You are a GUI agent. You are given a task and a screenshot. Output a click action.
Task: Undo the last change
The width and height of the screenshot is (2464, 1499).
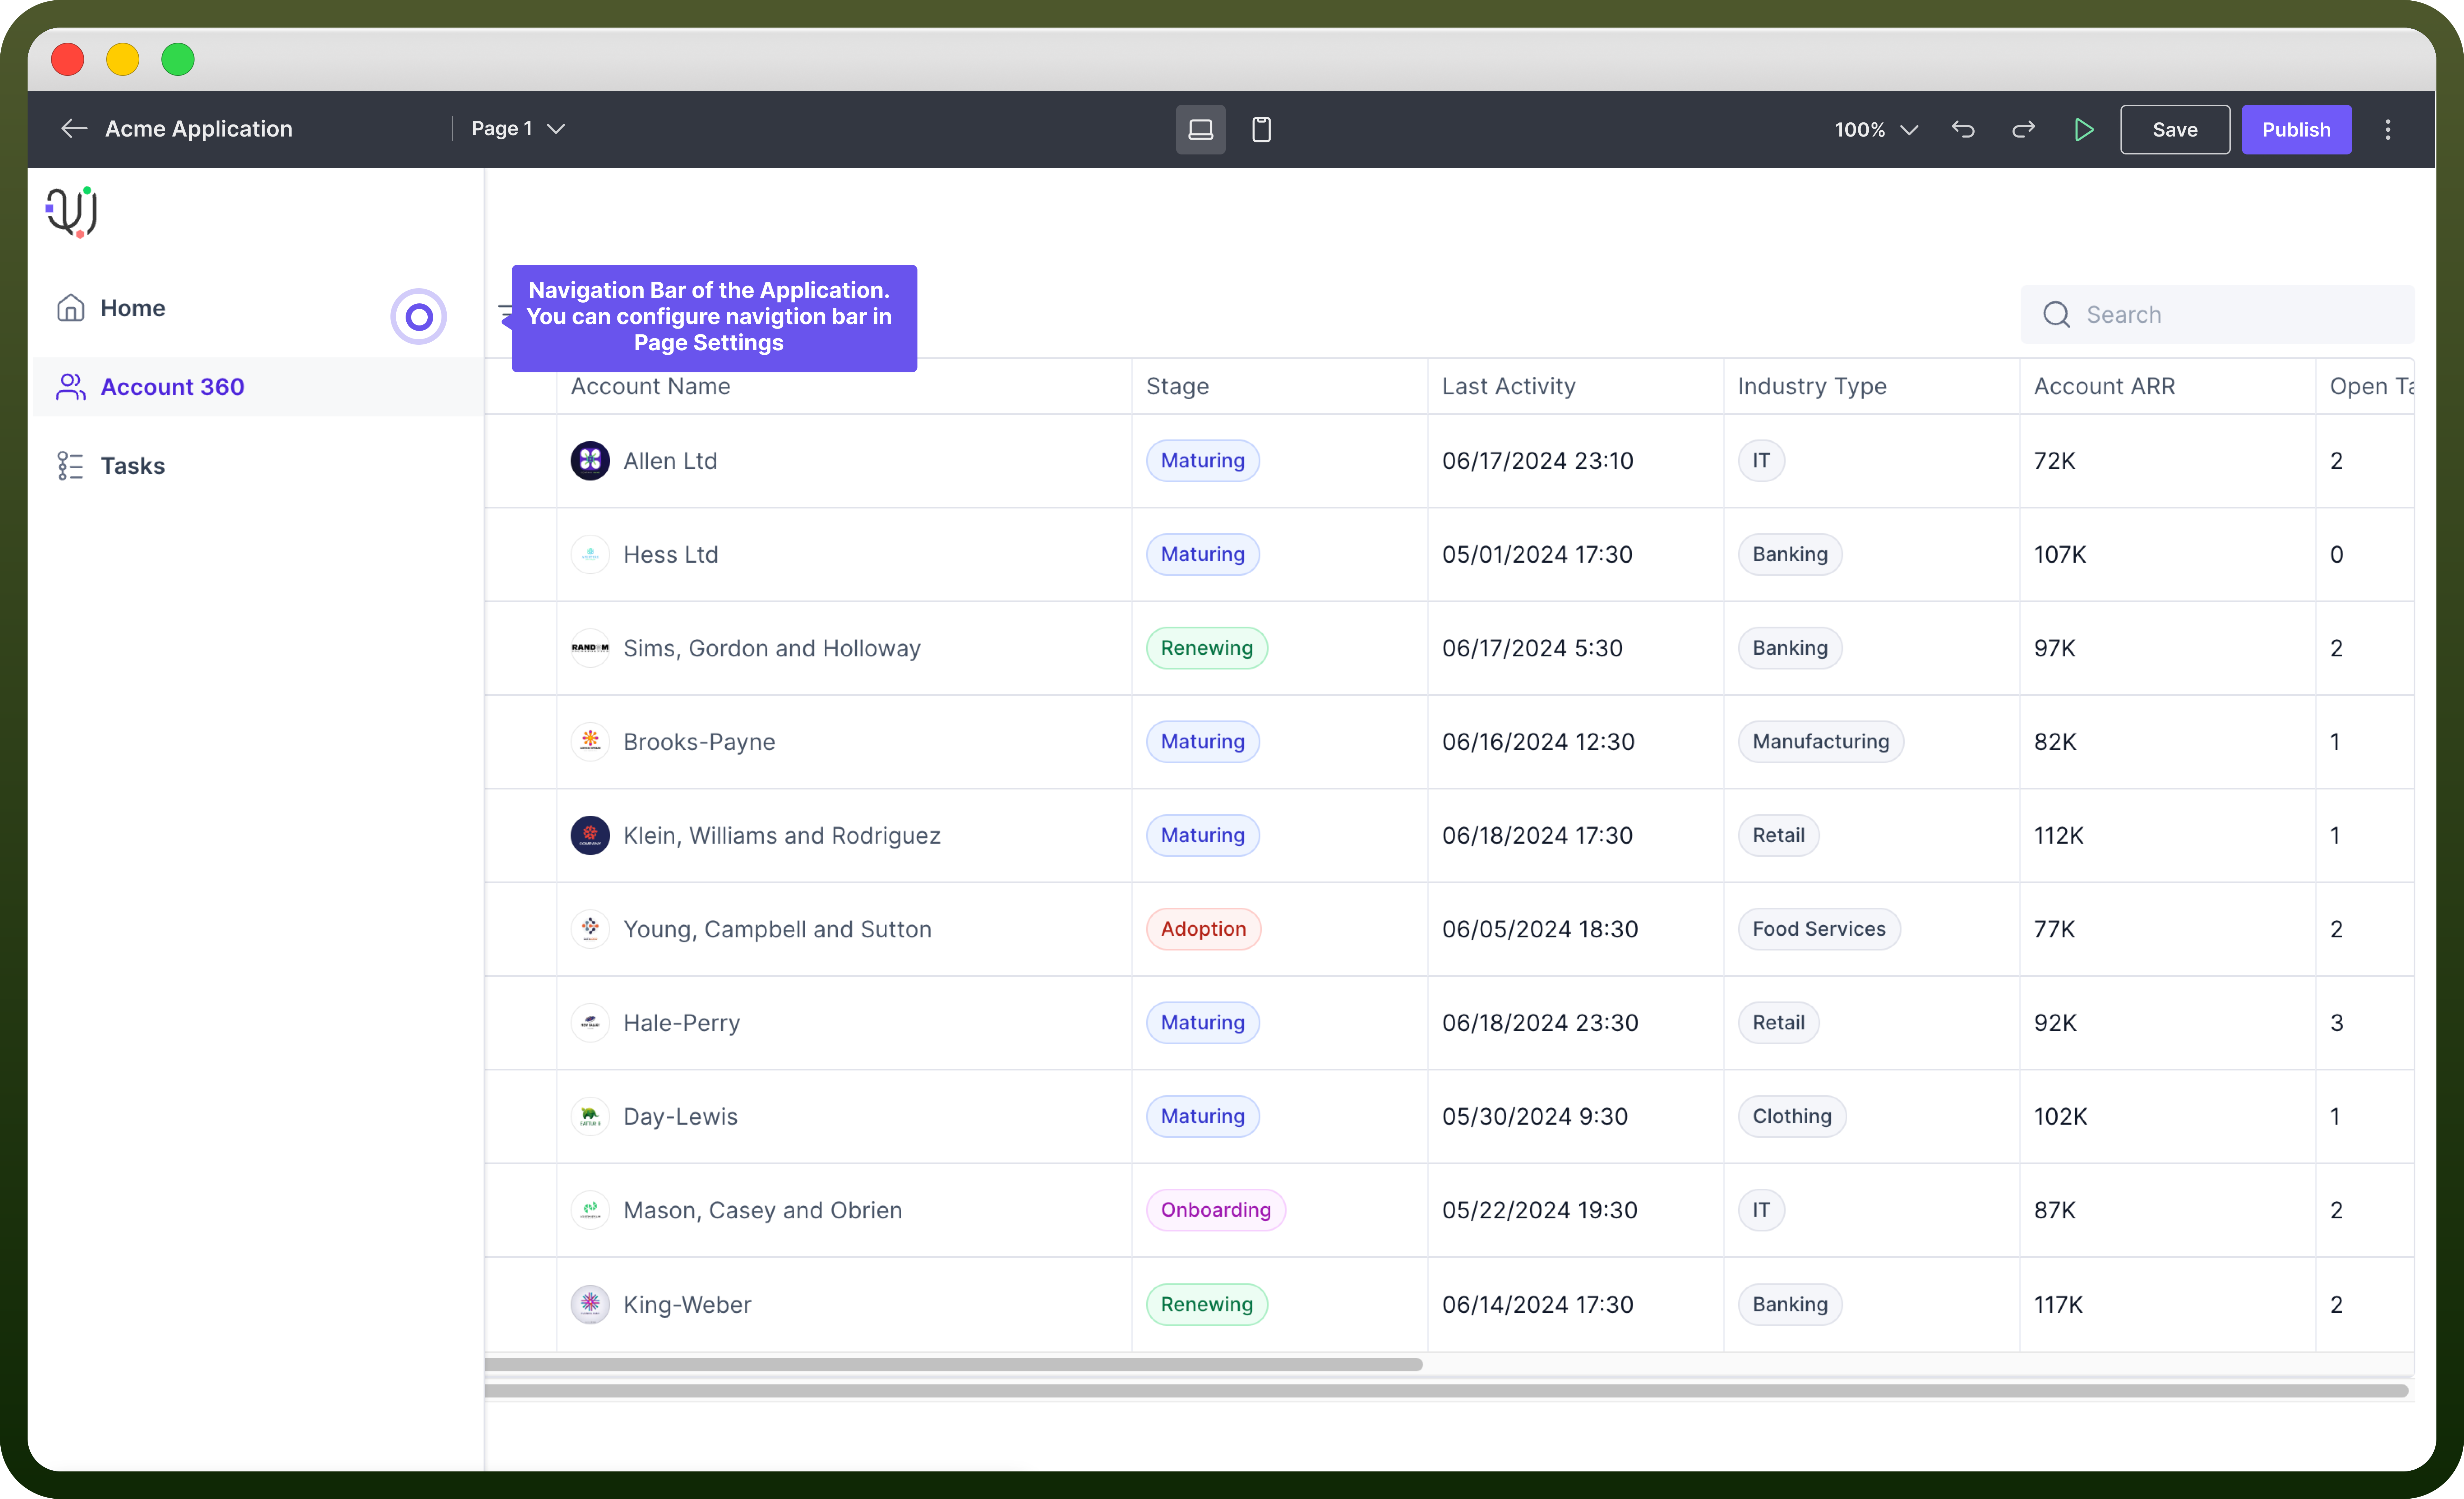[1963, 130]
